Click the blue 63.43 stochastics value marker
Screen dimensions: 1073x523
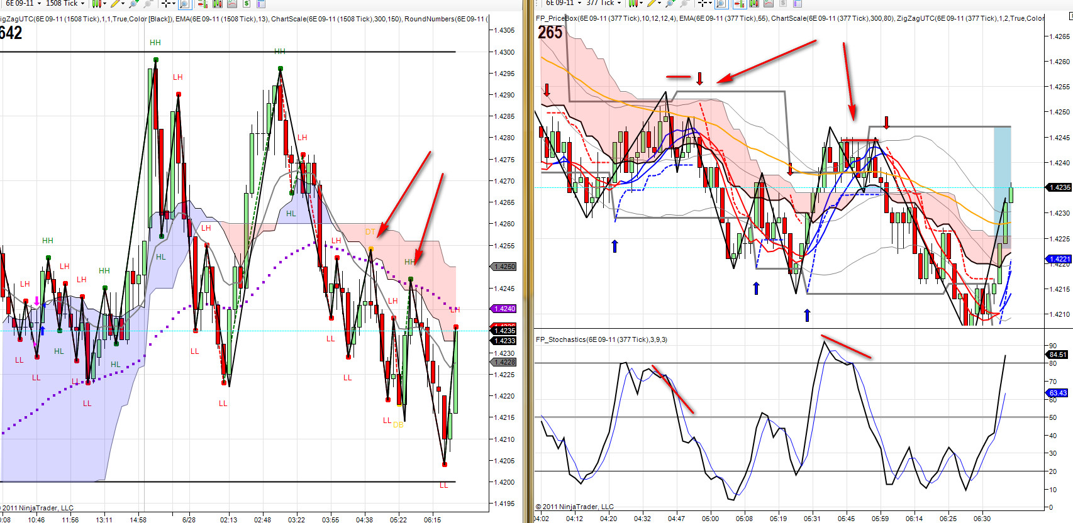tap(1058, 394)
